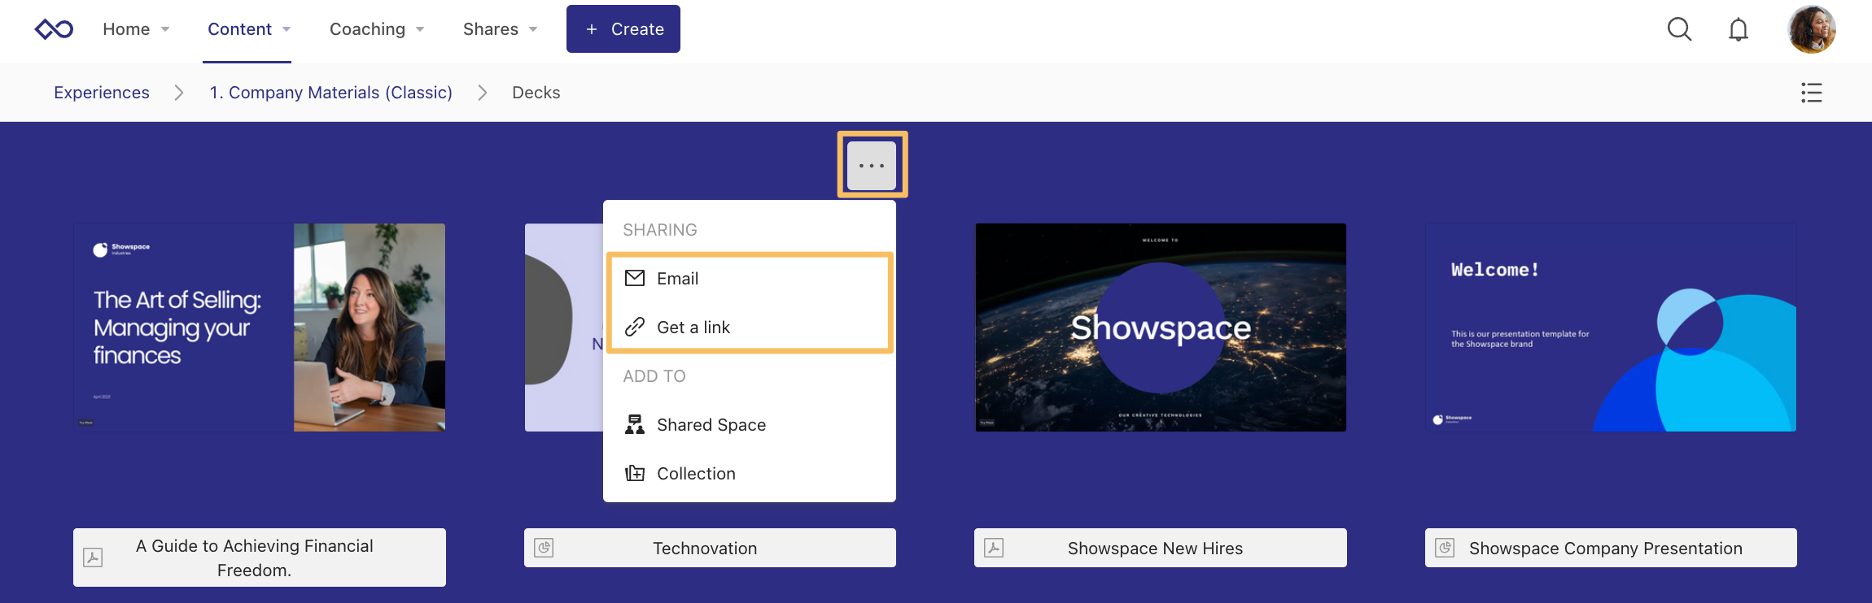1872x603 pixels.
Task: Expand the Shares dropdown arrow
Action: pyautogui.click(x=533, y=29)
